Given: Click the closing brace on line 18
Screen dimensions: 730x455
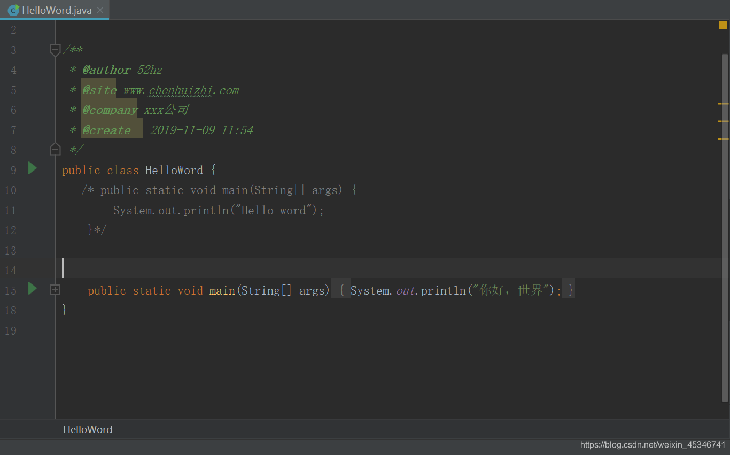Looking at the screenshot, I should 64,310.
